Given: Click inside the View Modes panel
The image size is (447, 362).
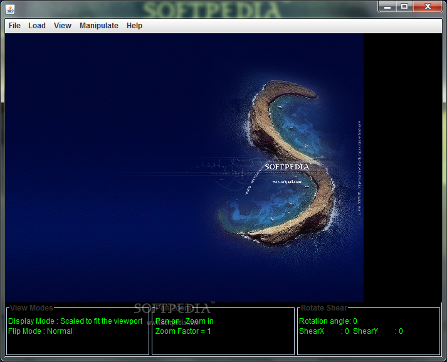Looking at the screenshot, I should (78, 331).
